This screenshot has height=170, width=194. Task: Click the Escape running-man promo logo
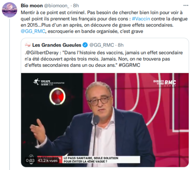pos(49,82)
